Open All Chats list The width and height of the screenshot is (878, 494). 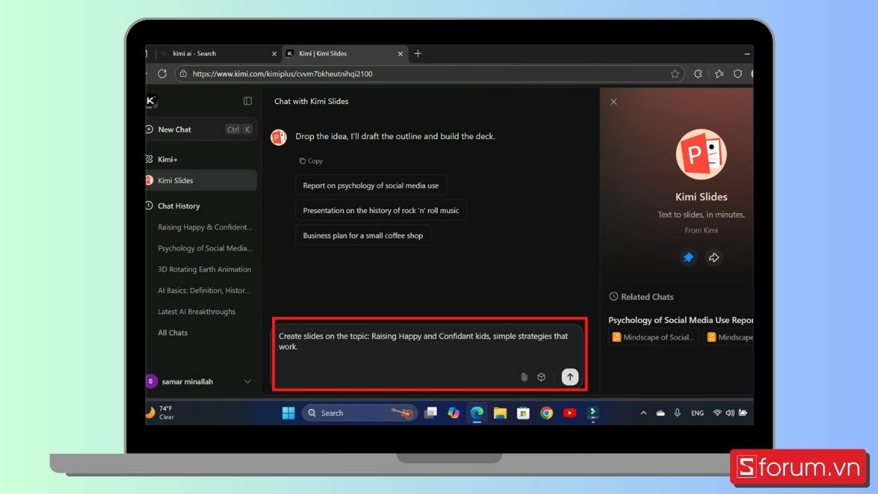(x=173, y=333)
